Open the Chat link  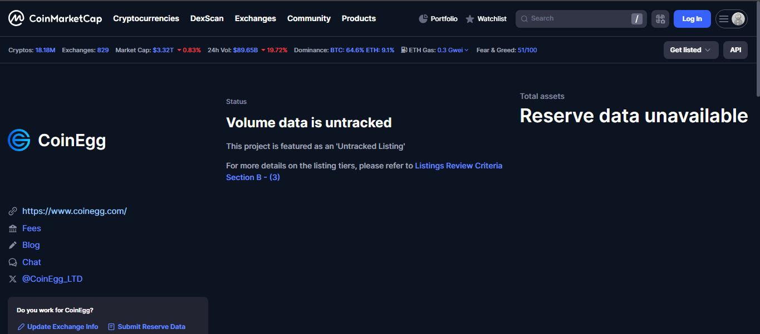pos(32,262)
